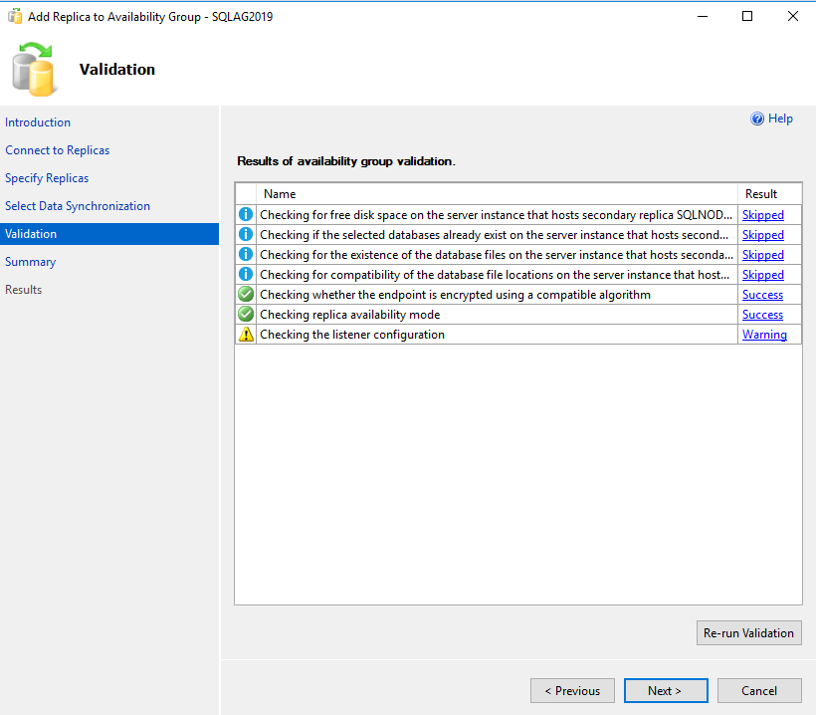Select the Select Data Synchronization step
The width and height of the screenshot is (816, 715).
coord(78,205)
